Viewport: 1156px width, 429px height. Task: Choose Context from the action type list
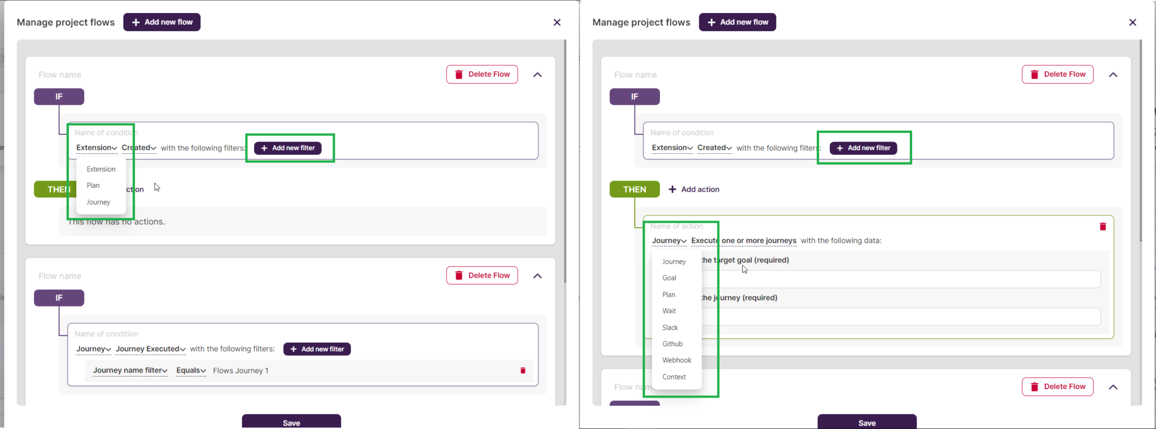(674, 377)
